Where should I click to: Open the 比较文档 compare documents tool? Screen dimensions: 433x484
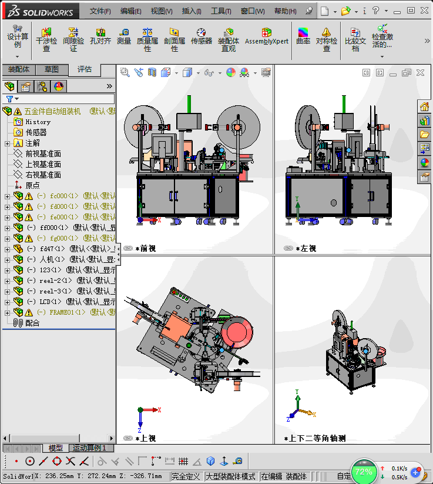click(x=355, y=40)
